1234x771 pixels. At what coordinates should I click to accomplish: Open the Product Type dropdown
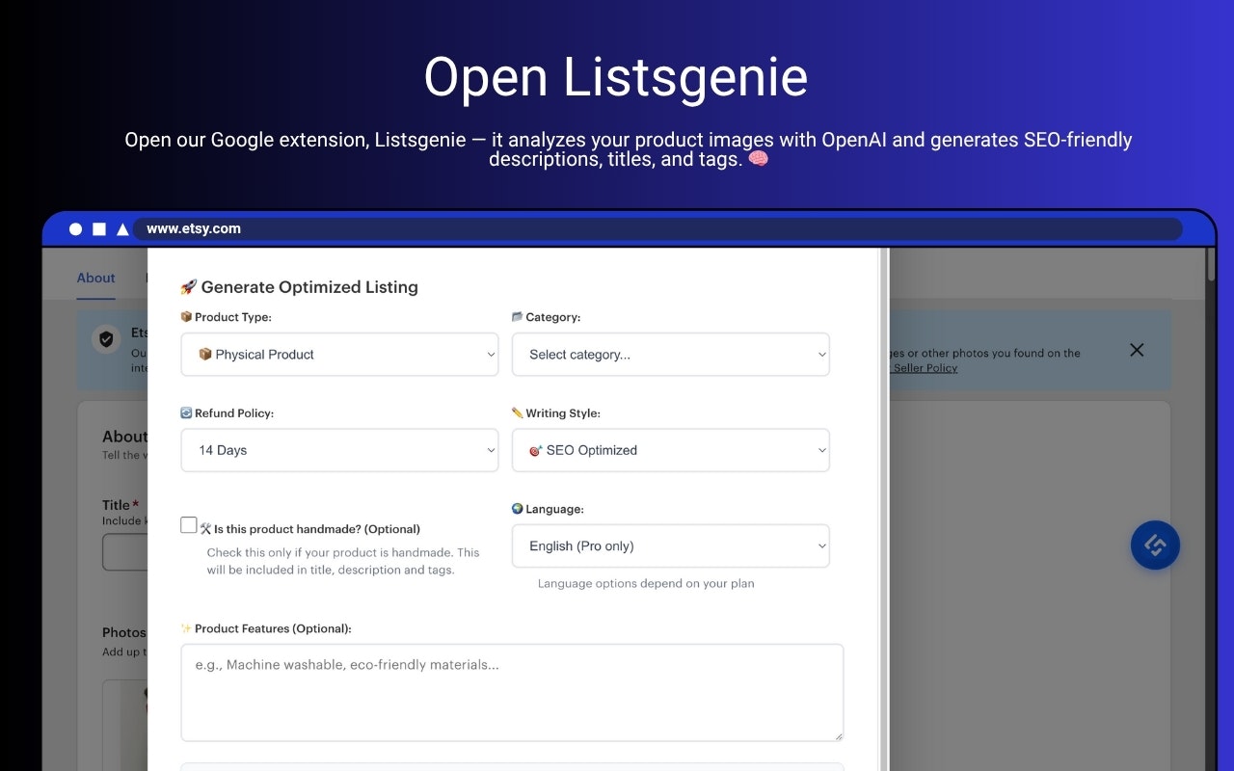339,355
